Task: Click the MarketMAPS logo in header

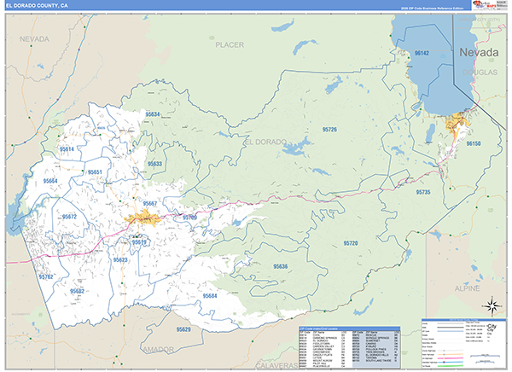Action: [485, 5]
